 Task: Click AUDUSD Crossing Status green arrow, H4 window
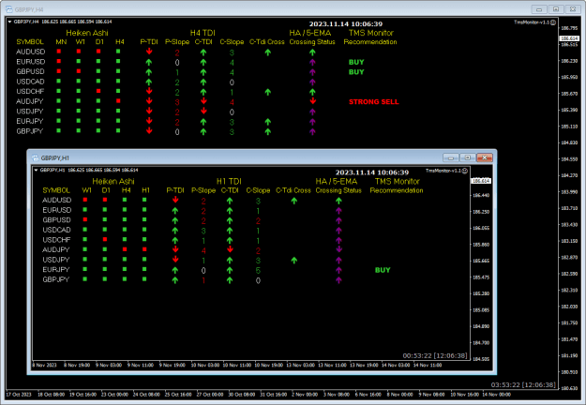(x=312, y=52)
